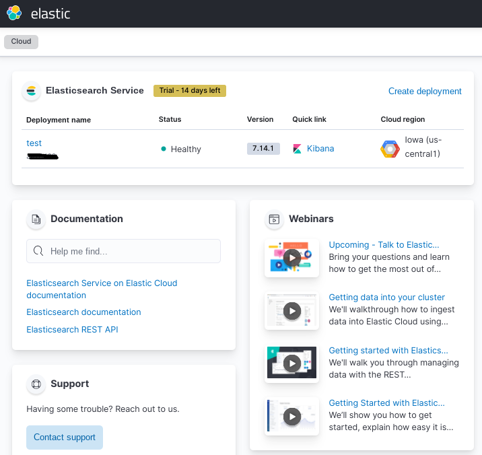Open Getting data into your cluster link
The height and width of the screenshot is (455, 482).
tap(386, 297)
